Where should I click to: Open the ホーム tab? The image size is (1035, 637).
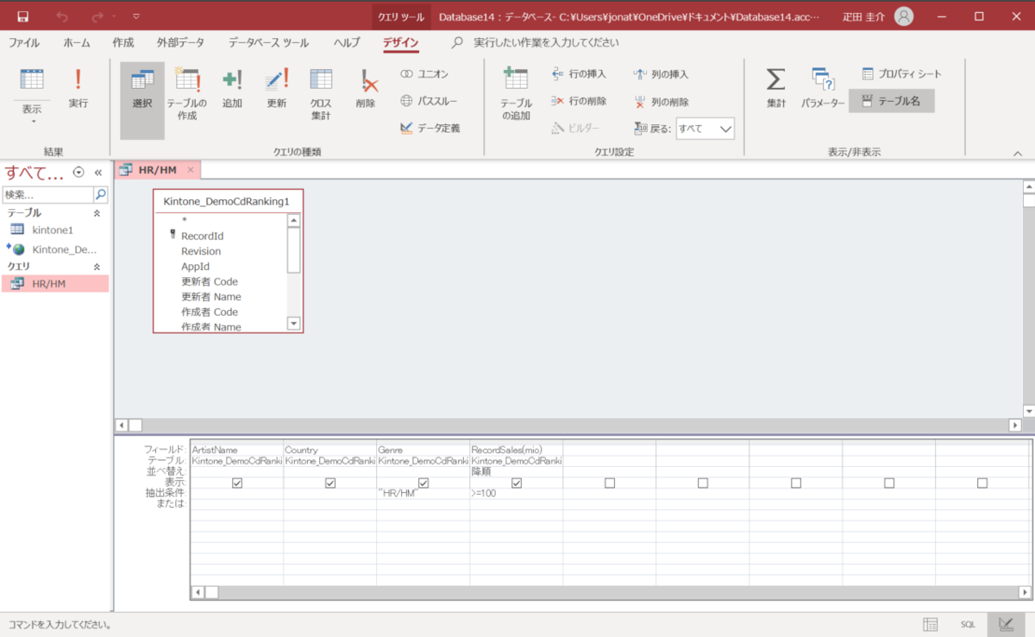point(77,42)
